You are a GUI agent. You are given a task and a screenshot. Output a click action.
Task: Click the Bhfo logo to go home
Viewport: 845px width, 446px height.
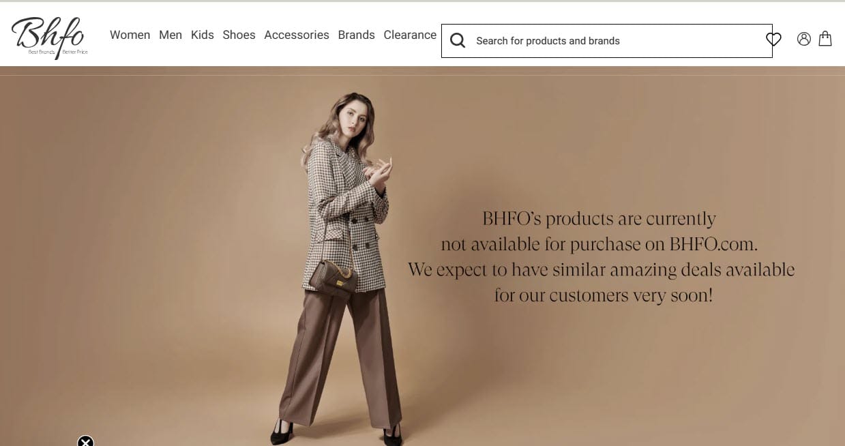point(49,37)
